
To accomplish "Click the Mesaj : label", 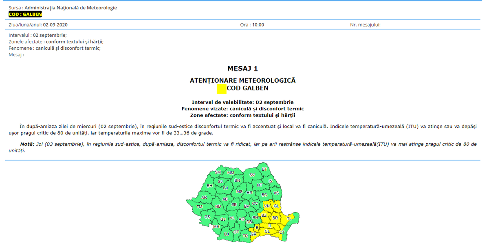I will (x=16, y=55).
